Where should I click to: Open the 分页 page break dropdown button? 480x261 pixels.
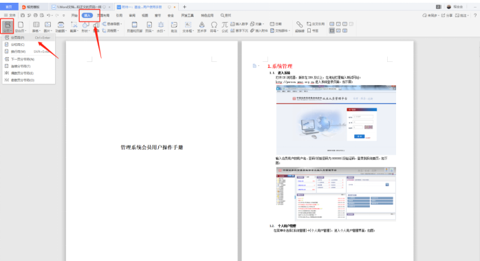pyautogui.click(x=7, y=27)
